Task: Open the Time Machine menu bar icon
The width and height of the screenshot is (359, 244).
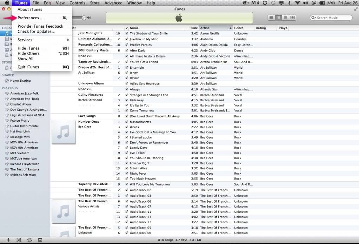Action: (x=273, y=3)
